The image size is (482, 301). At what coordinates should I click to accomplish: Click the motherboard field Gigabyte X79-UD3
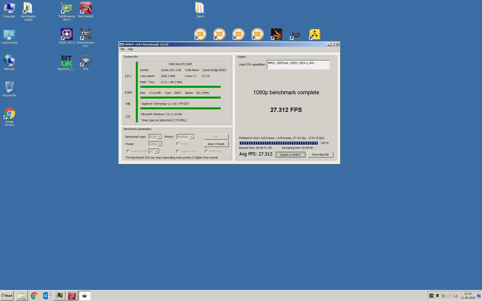point(165,104)
